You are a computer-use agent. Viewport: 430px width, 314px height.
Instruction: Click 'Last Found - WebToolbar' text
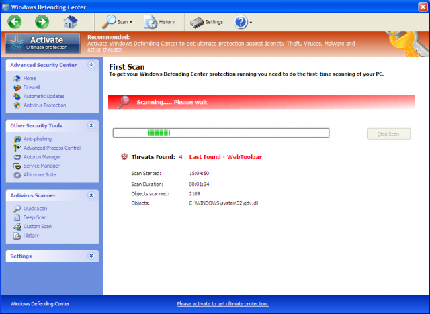point(226,157)
